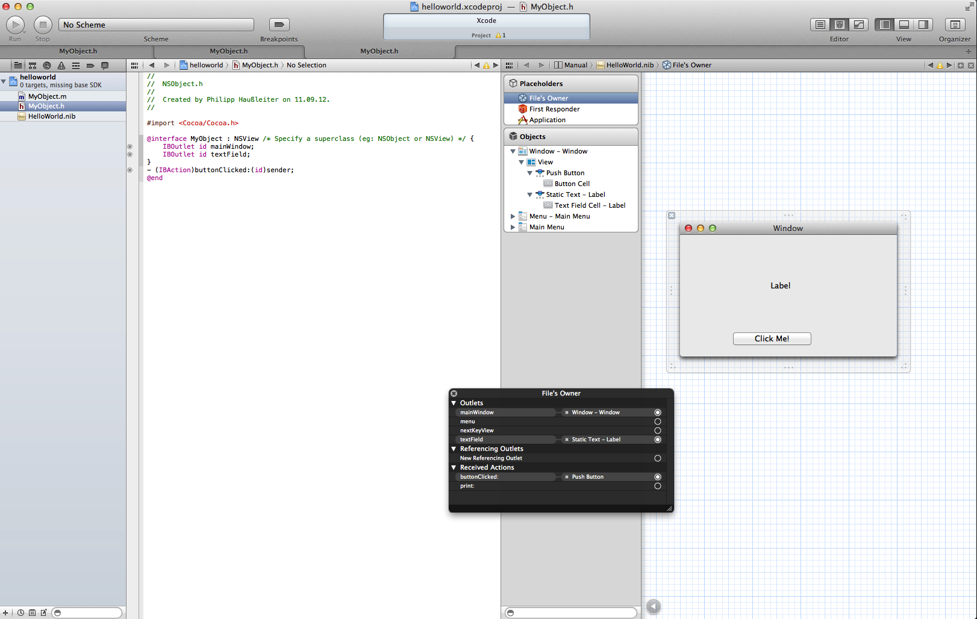The height and width of the screenshot is (619, 977).
Task: Toggle the utilities pane view button
Action: pos(923,25)
